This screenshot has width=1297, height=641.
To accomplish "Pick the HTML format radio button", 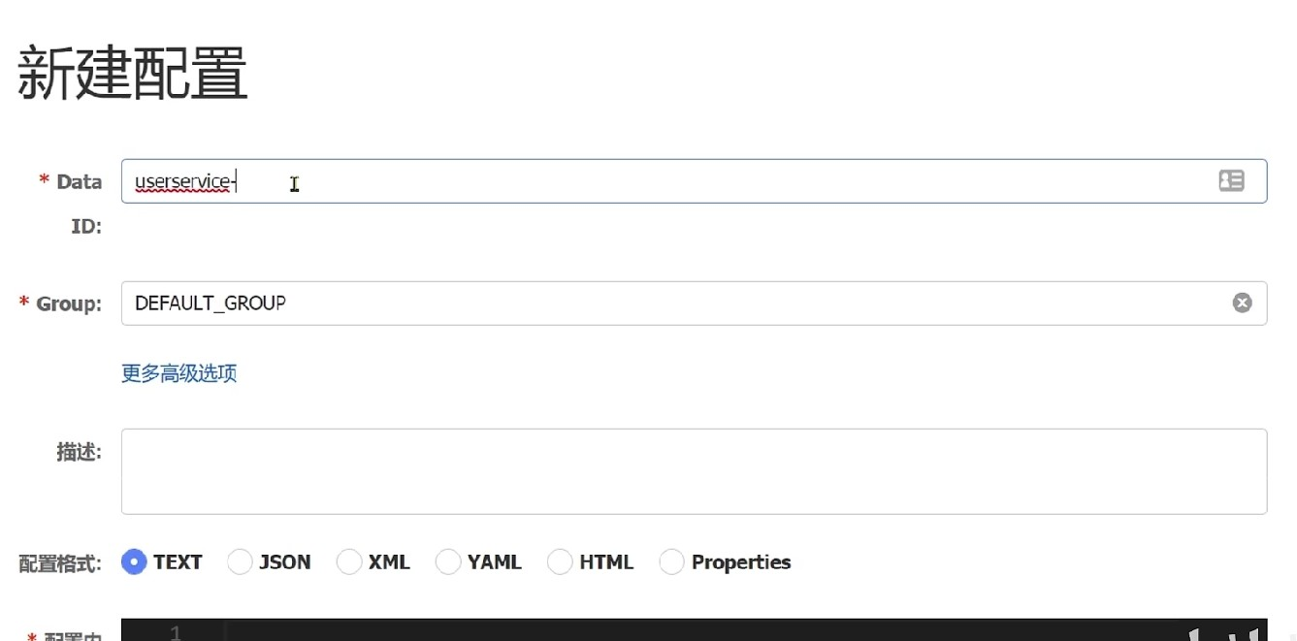I will tap(560, 561).
